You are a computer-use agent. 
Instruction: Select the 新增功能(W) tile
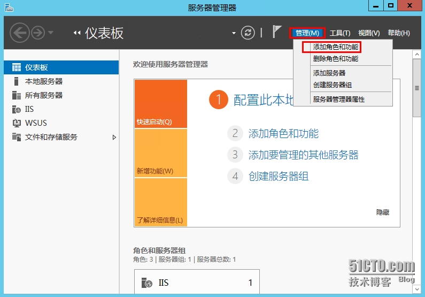[x=161, y=153]
